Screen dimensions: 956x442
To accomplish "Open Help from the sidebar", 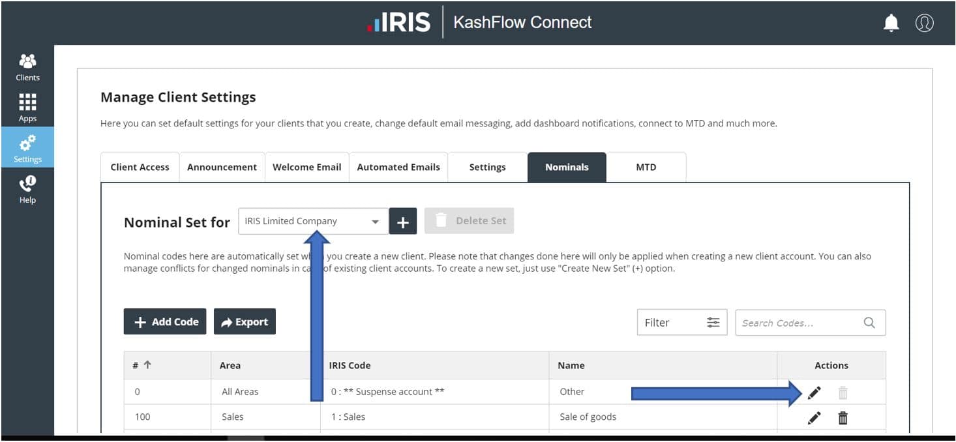I will pyautogui.click(x=27, y=190).
